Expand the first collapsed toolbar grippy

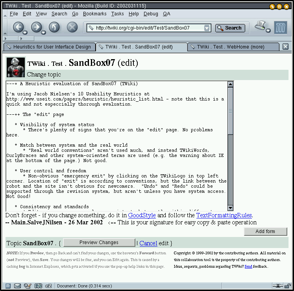click(11, 39)
